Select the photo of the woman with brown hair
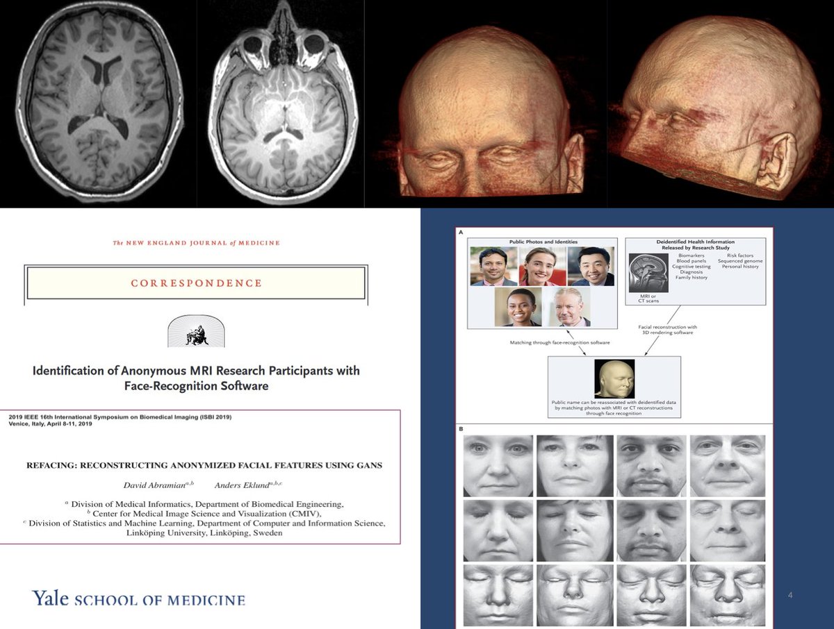This screenshot has height=629, width=834. [x=543, y=267]
